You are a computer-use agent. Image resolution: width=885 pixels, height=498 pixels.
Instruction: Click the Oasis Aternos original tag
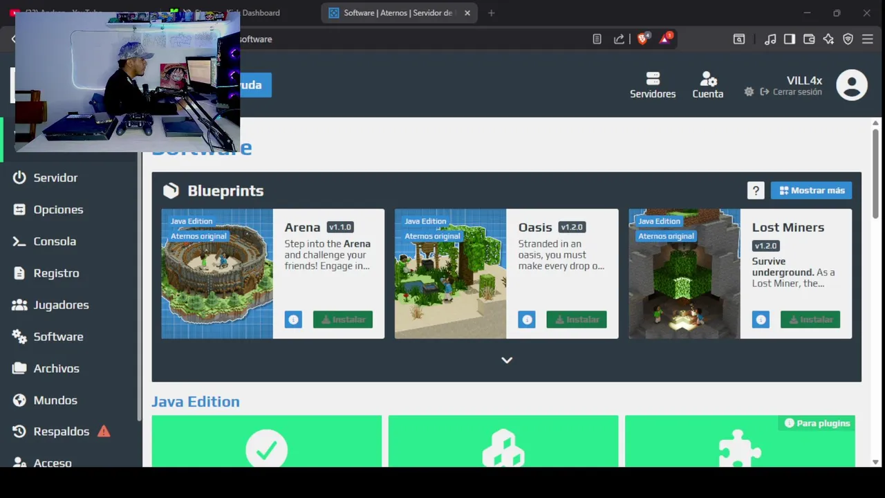pyautogui.click(x=432, y=237)
